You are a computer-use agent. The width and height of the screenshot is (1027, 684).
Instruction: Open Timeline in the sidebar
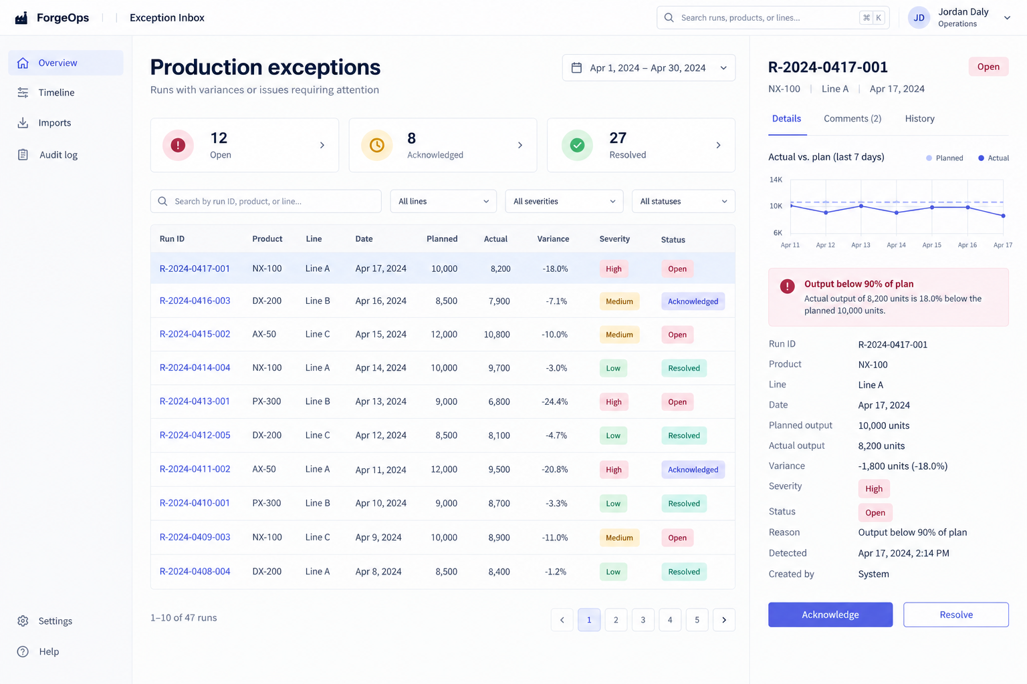(66, 92)
